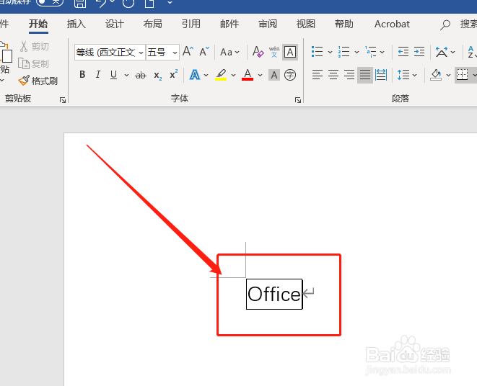
Task: Open the change case Aa dropdown
Action: [x=229, y=53]
